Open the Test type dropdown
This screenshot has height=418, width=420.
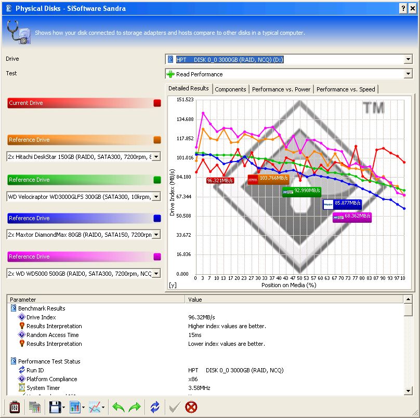pos(408,74)
